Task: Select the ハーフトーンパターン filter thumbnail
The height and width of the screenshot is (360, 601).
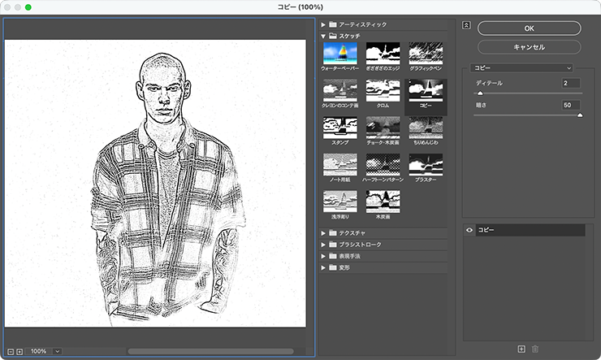Action: [x=383, y=166]
